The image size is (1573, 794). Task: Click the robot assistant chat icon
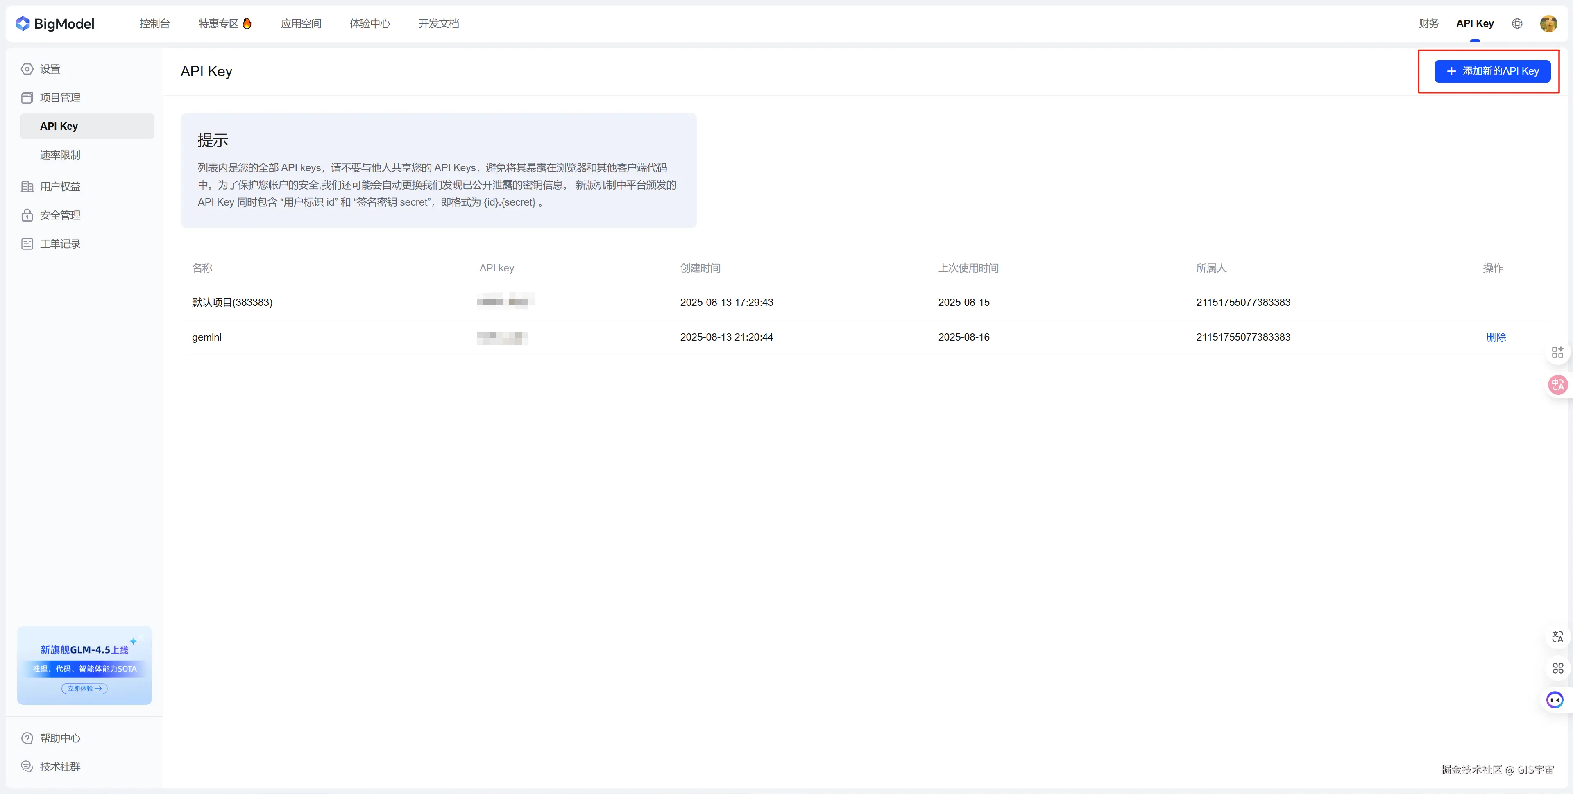[x=1555, y=699]
